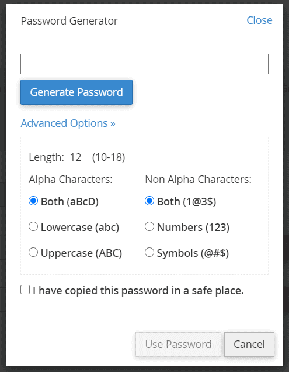
Task: Click the Use Password button
Action: (178, 345)
